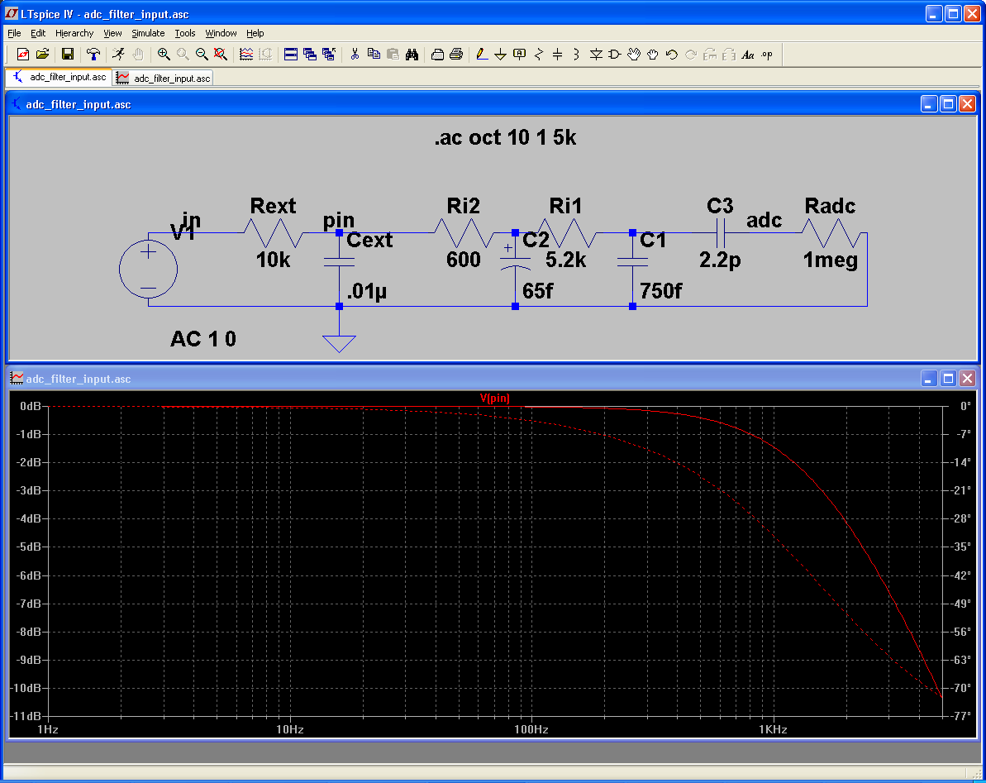Insert a SPICE directive with .op
986x783 pixels.
click(768, 55)
